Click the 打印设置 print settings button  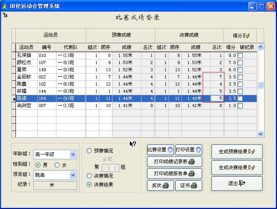[x=189, y=150]
